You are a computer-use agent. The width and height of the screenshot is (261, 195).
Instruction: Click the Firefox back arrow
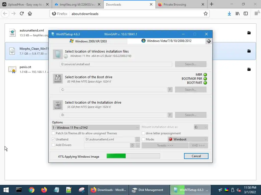coord(5,14)
